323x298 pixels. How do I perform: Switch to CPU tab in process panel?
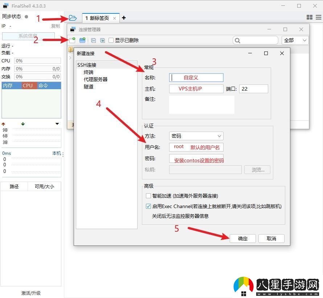29,86
